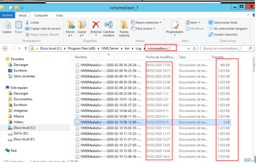Click Copiar ruta de acceso

tap(43, 28)
